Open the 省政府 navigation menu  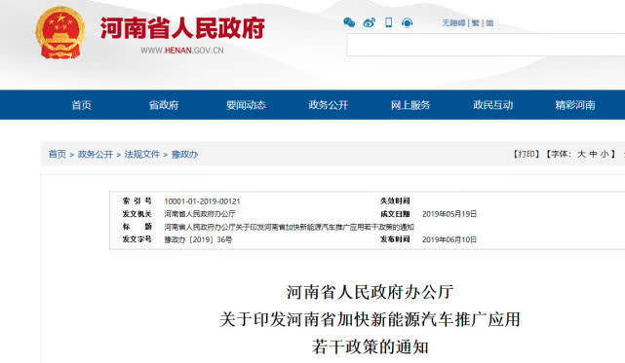164,105
